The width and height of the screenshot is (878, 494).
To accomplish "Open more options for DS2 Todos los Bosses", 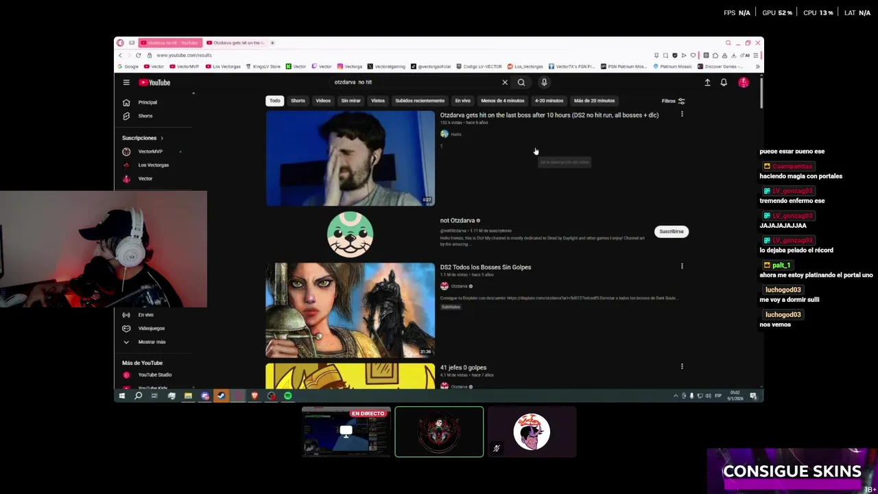I will [682, 266].
